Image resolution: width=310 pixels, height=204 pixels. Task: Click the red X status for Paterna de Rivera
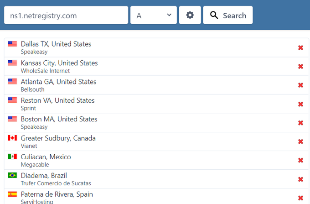point(300,198)
